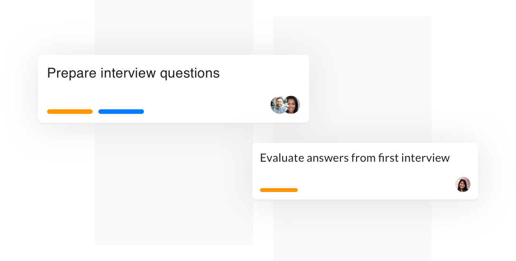Click blank space between blue label and avatars

pos(207,108)
